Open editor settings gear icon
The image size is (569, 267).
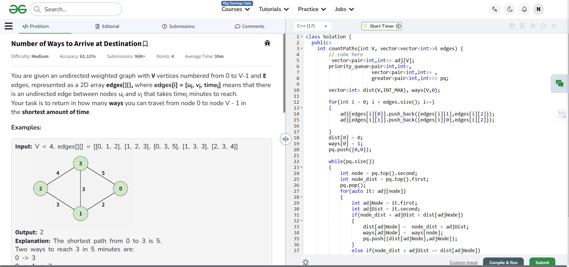point(533,26)
